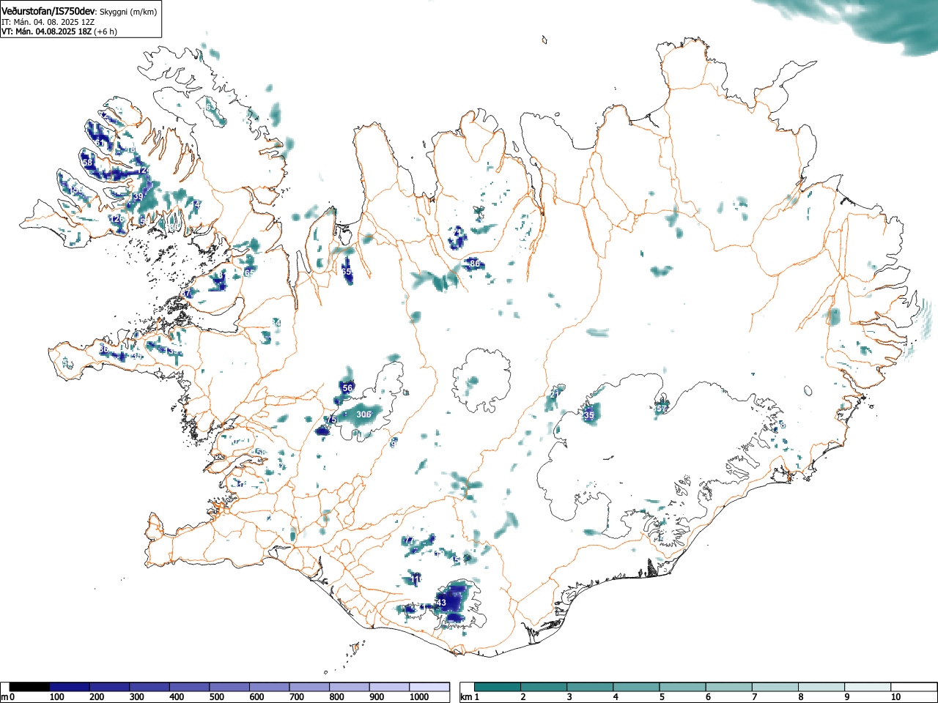Select the 5 tick on km scale
938x703 pixels.
point(662,697)
